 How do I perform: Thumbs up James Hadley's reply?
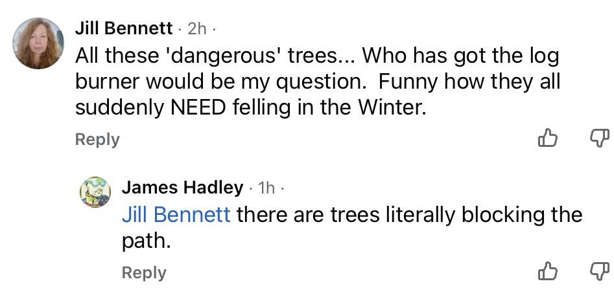[x=548, y=271]
